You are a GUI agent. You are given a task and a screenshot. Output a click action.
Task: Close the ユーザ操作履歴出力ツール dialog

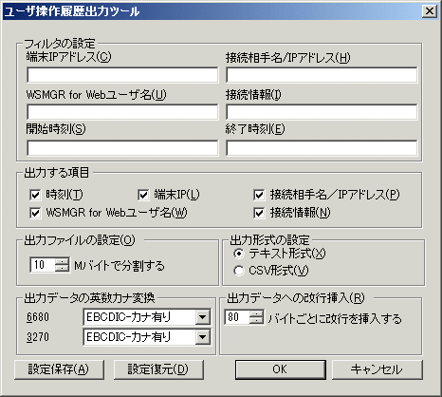(x=430, y=11)
